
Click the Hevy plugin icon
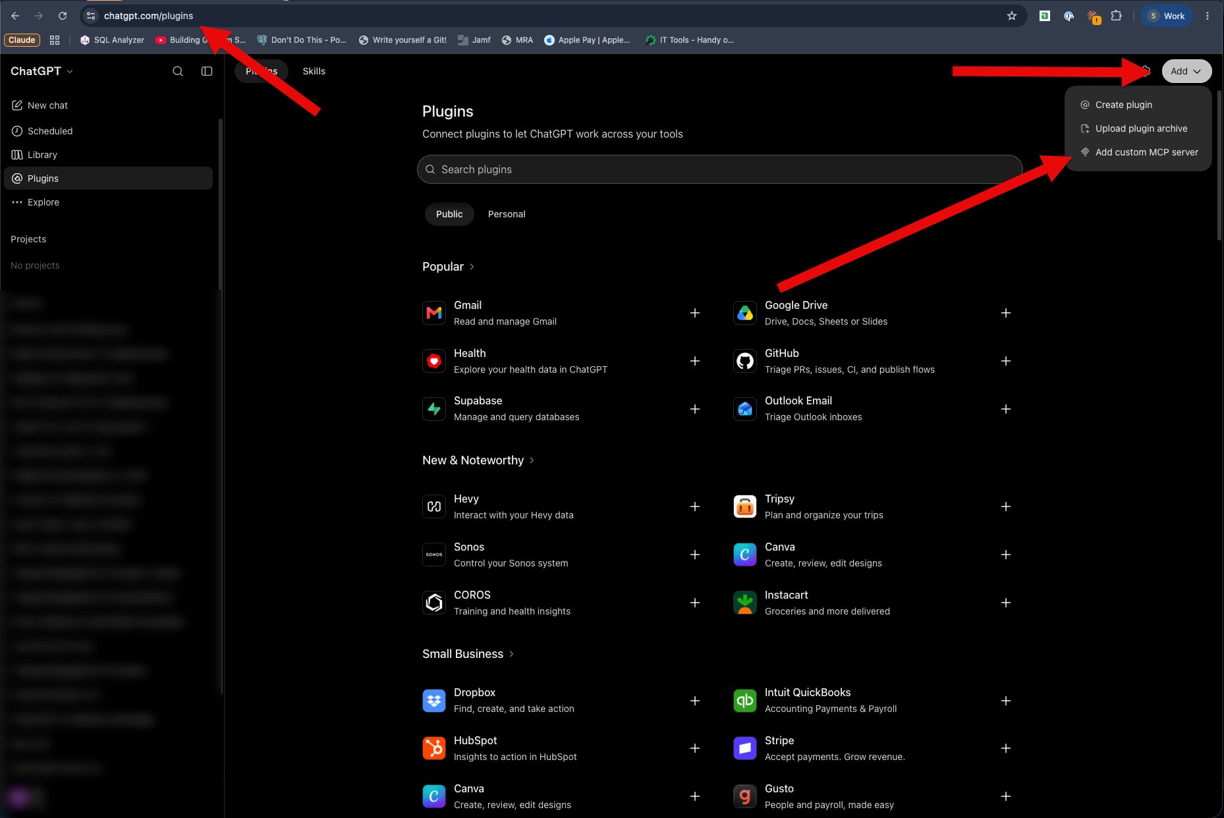[x=434, y=506]
